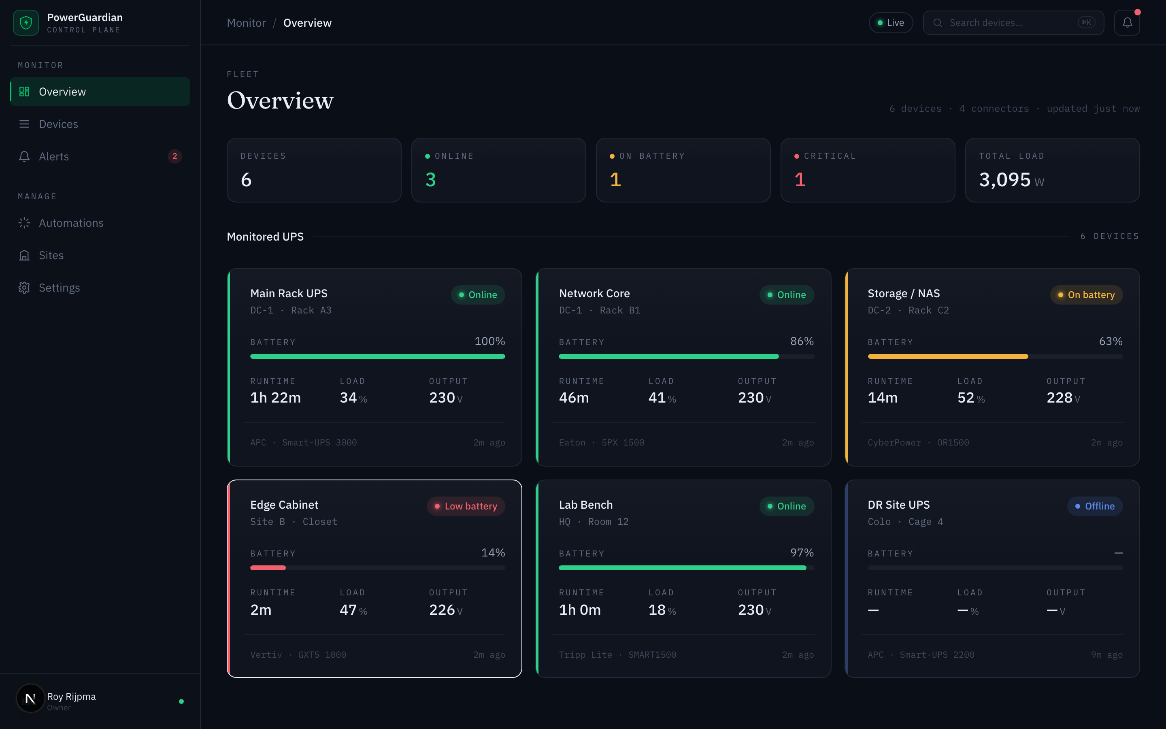Image resolution: width=1166 pixels, height=729 pixels.
Task: Click the Roy Rijpma name text
Action: [x=71, y=697]
